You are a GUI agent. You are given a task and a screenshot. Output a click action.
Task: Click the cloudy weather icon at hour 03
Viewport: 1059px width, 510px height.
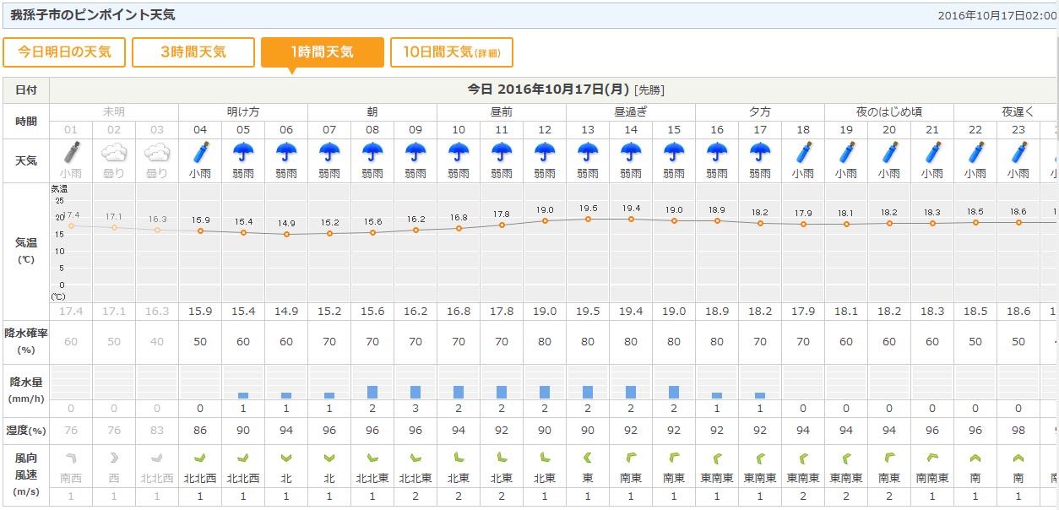157,152
